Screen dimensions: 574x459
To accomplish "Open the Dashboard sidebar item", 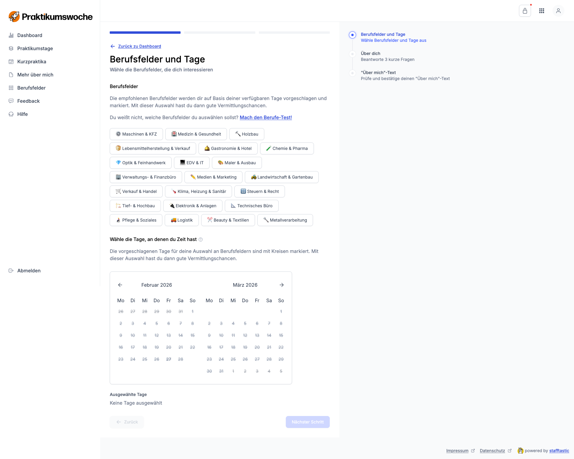I will 30,35.
